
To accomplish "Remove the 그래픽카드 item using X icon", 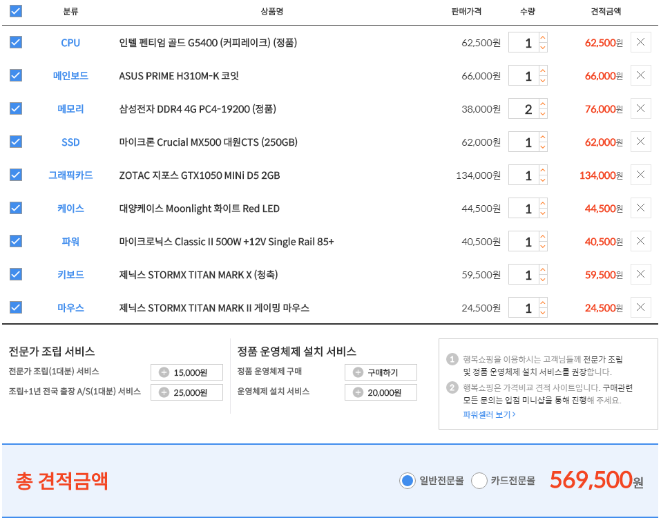I will [x=640, y=175].
